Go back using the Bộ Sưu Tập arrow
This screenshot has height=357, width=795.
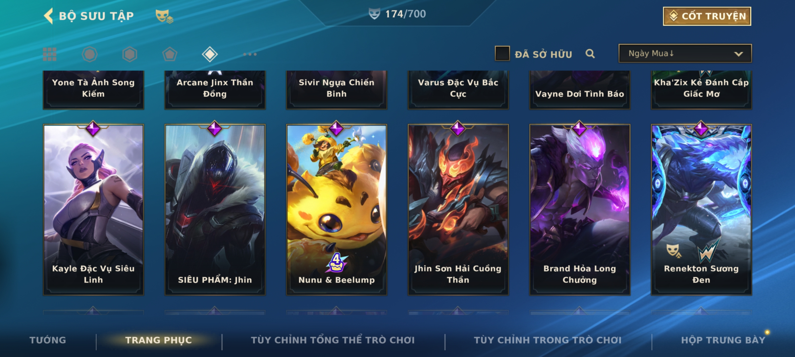(49, 16)
